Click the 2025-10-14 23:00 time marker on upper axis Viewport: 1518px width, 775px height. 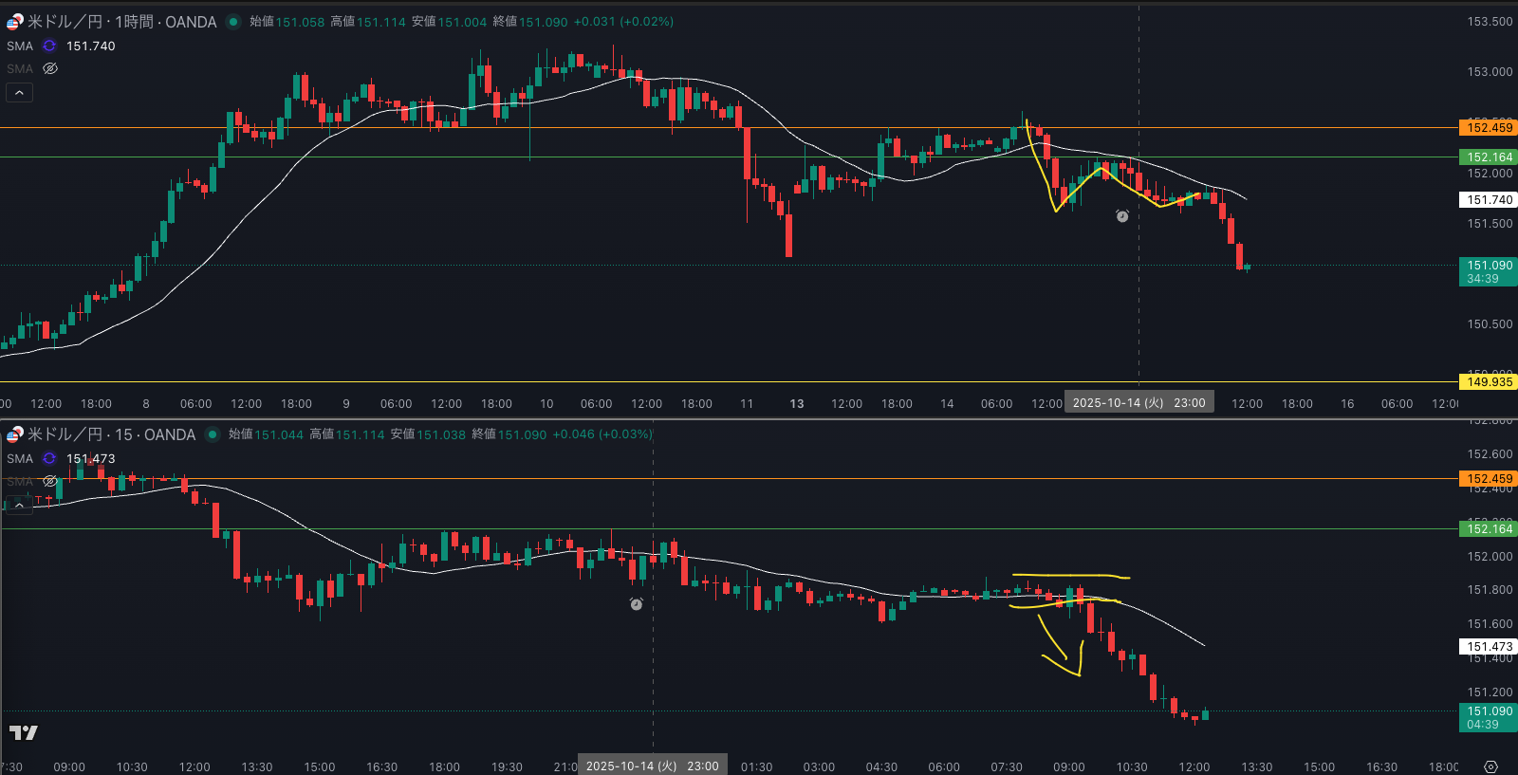click(1138, 403)
